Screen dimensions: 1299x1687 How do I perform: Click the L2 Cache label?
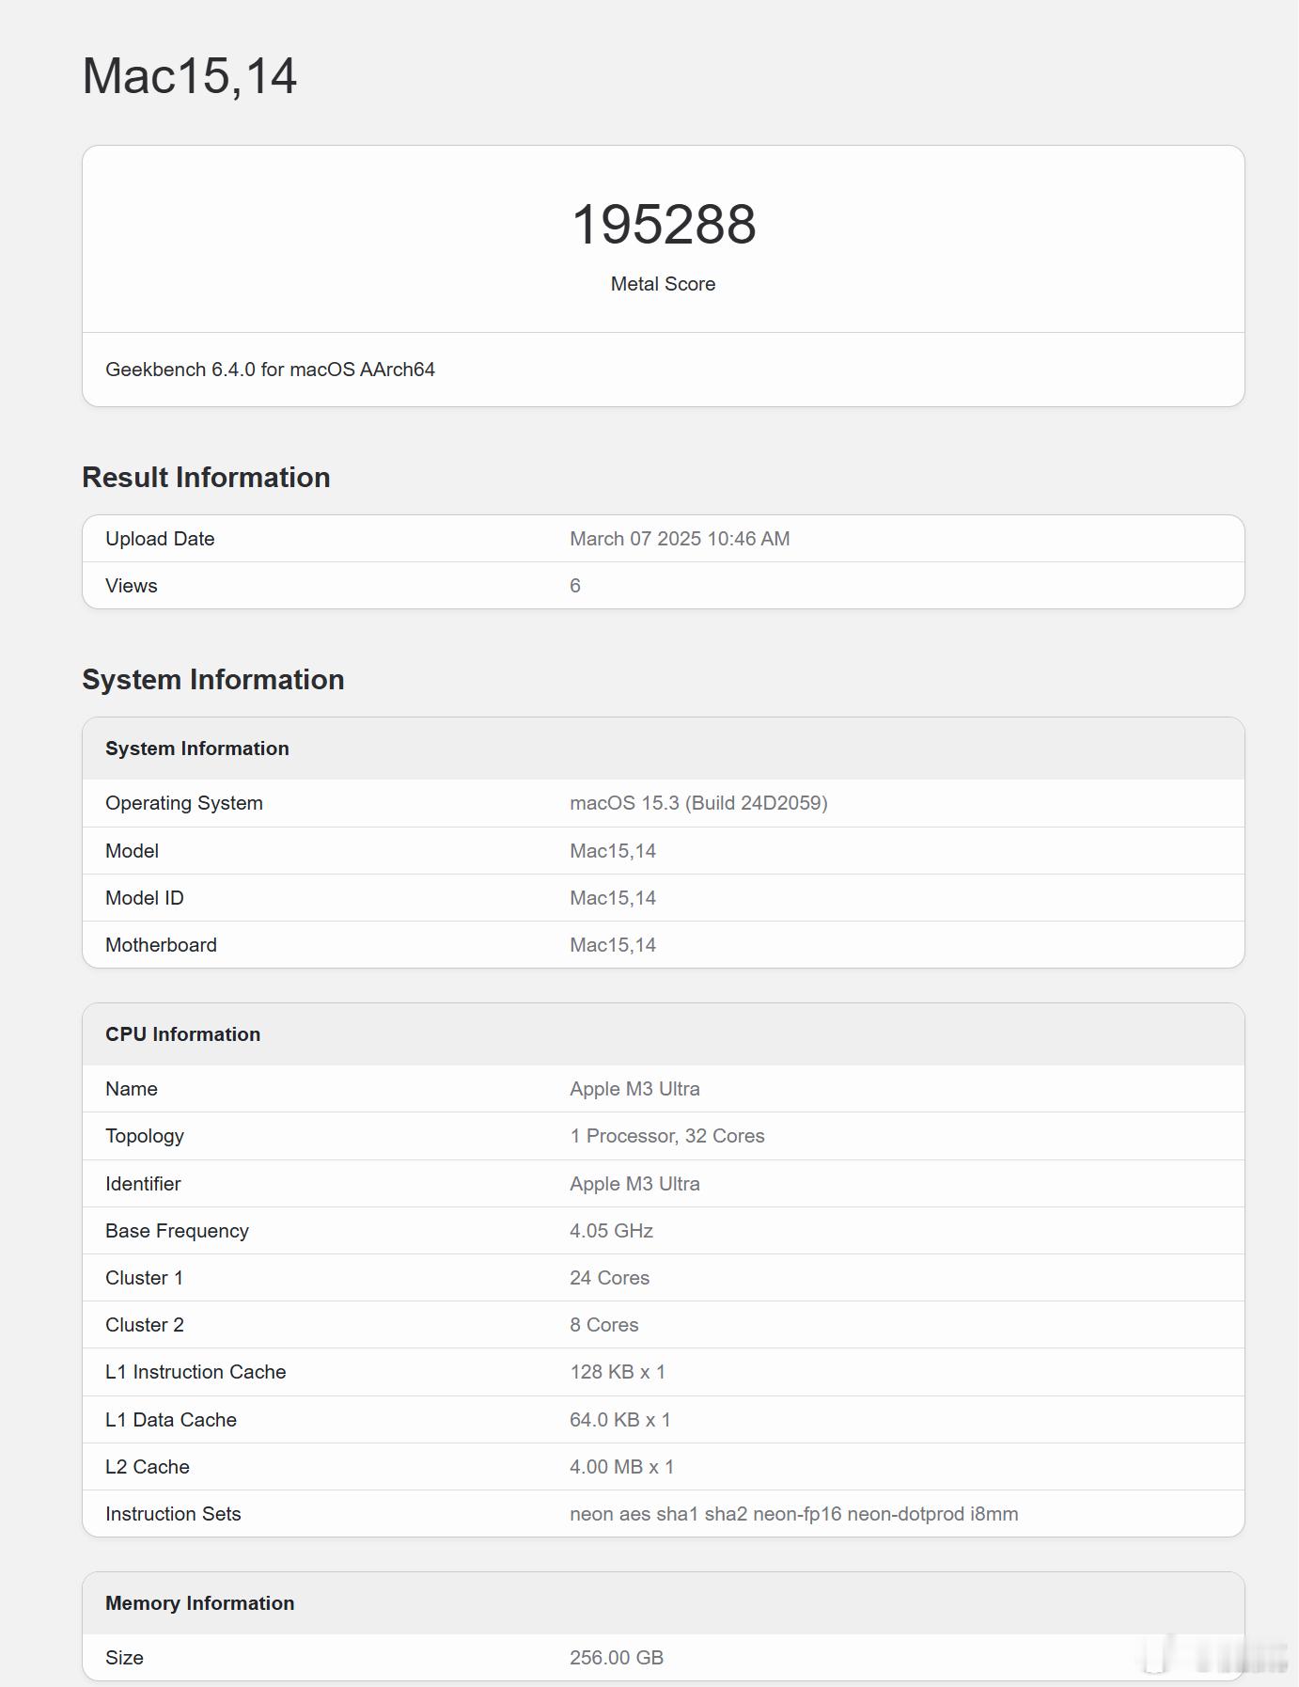[148, 1467]
